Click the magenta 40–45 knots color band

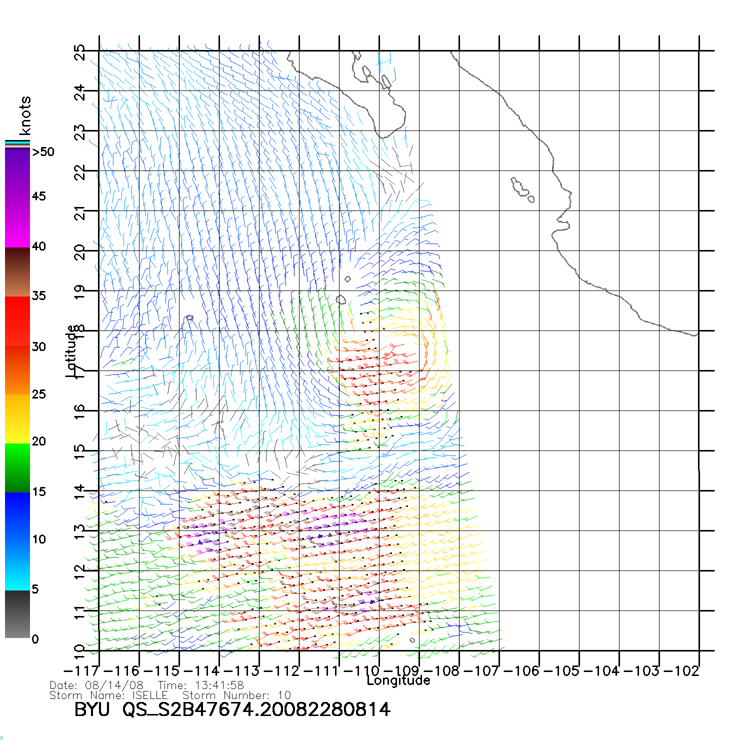tap(17, 222)
